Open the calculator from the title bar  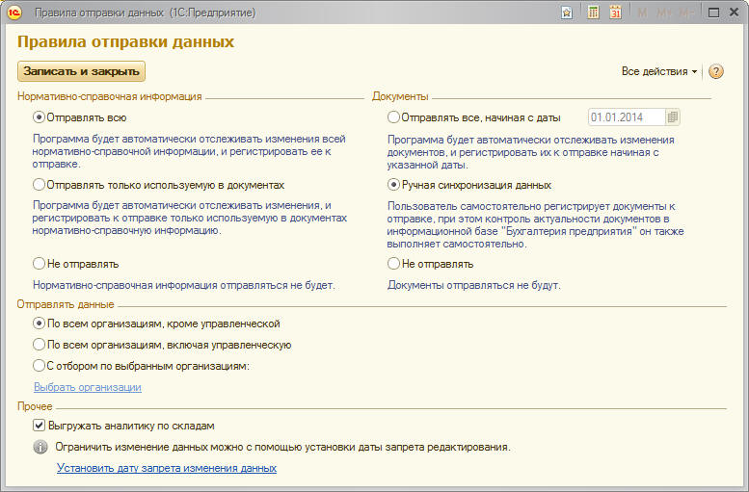593,13
